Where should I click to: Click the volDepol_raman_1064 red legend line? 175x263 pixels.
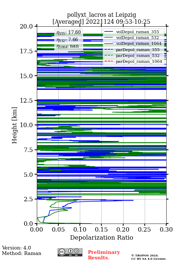click(109, 43)
